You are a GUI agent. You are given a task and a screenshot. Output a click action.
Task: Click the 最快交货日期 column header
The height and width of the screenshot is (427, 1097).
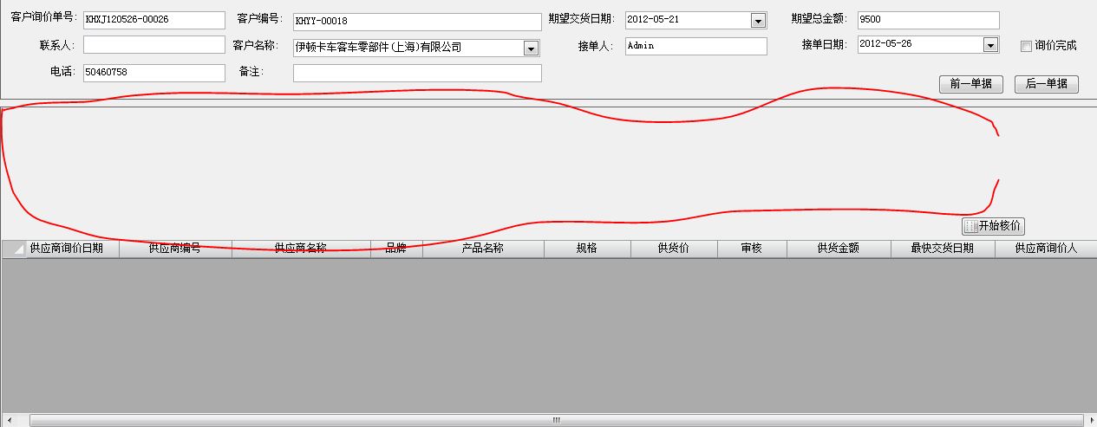(942, 249)
